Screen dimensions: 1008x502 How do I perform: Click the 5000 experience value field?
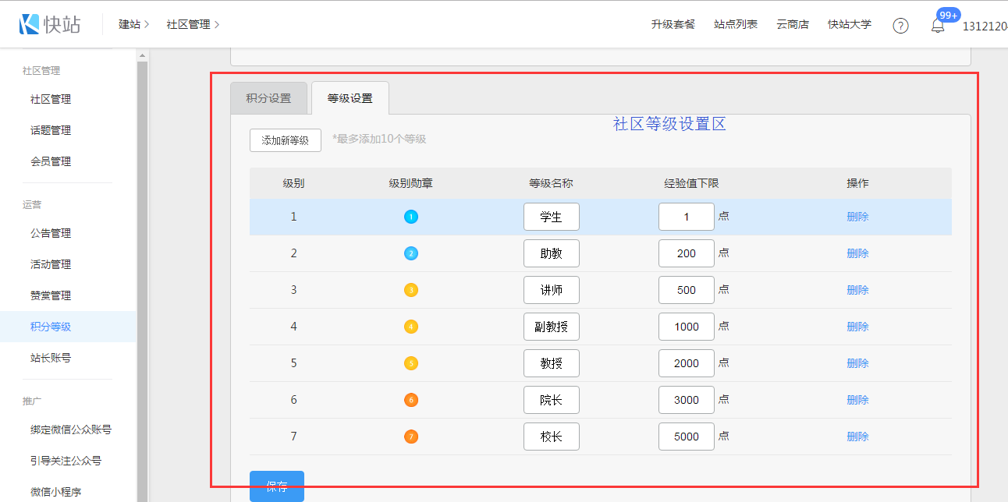tap(686, 437)
